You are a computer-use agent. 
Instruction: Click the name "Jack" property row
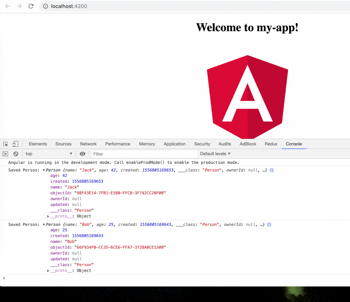(65, 187)
